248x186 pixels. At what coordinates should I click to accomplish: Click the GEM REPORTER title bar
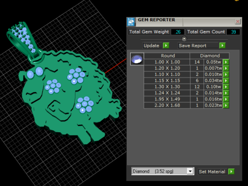point(184,22)
